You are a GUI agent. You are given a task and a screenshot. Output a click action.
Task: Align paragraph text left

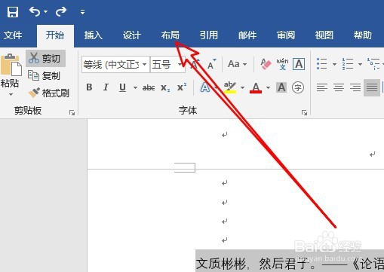(x=322, y=87)
